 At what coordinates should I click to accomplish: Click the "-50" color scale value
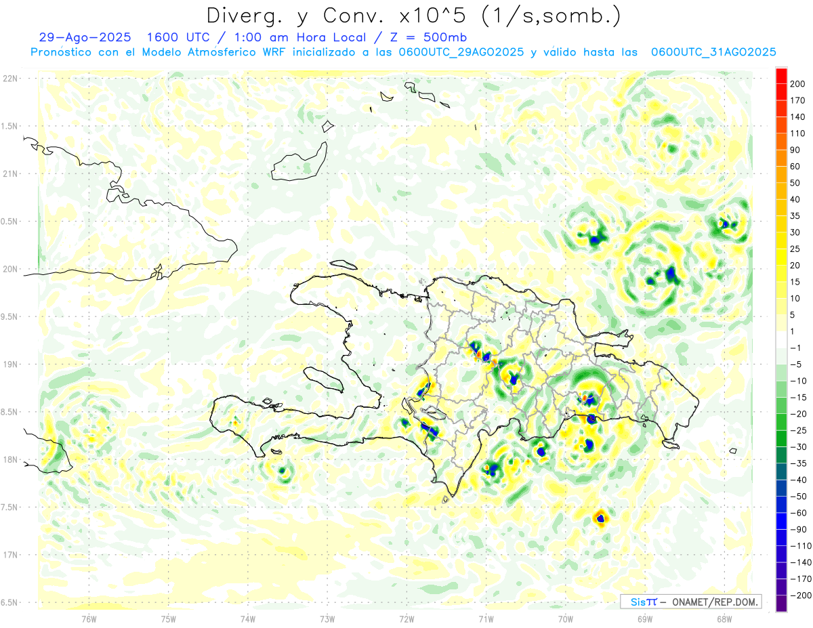point(798,497)
